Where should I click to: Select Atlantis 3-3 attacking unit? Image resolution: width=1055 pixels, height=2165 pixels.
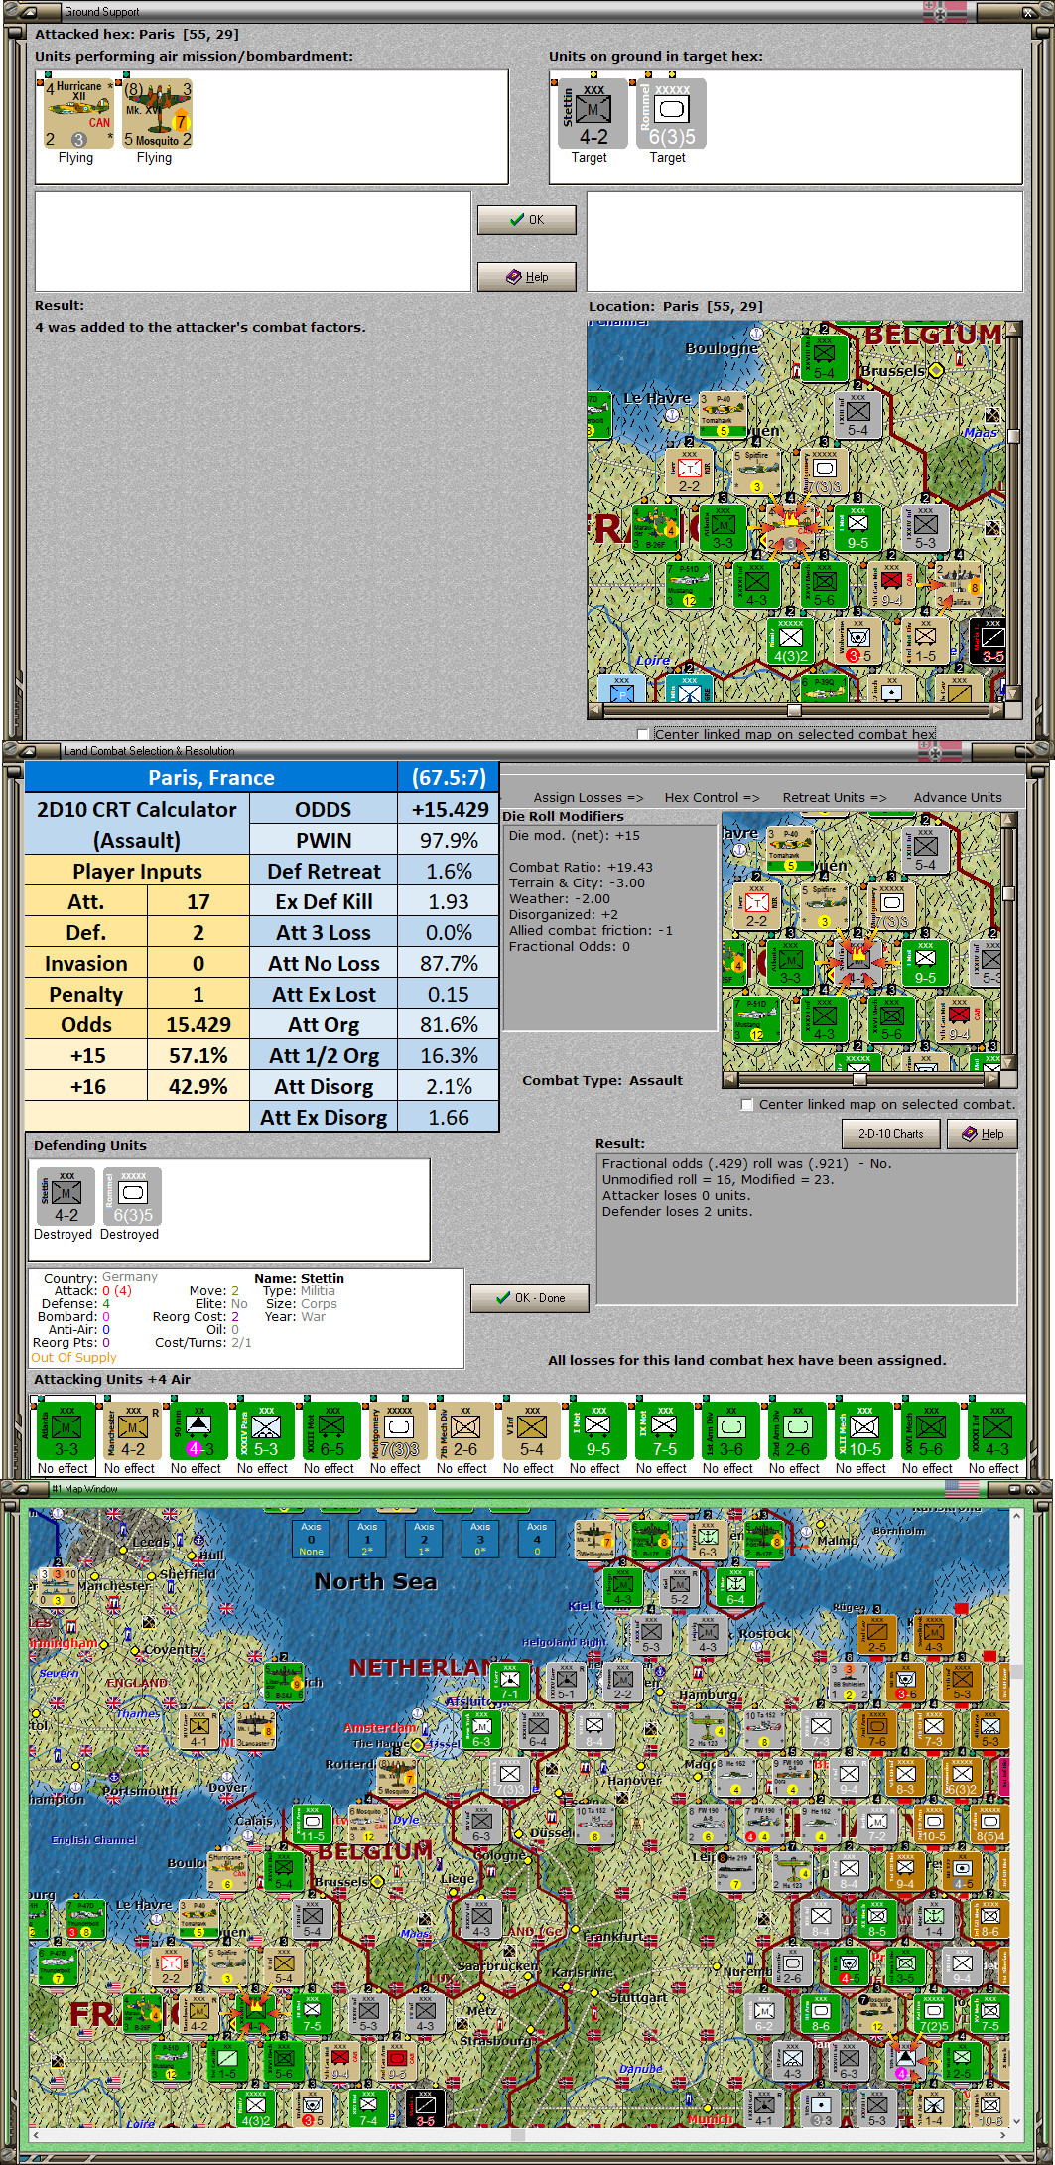click(66, 1430)
